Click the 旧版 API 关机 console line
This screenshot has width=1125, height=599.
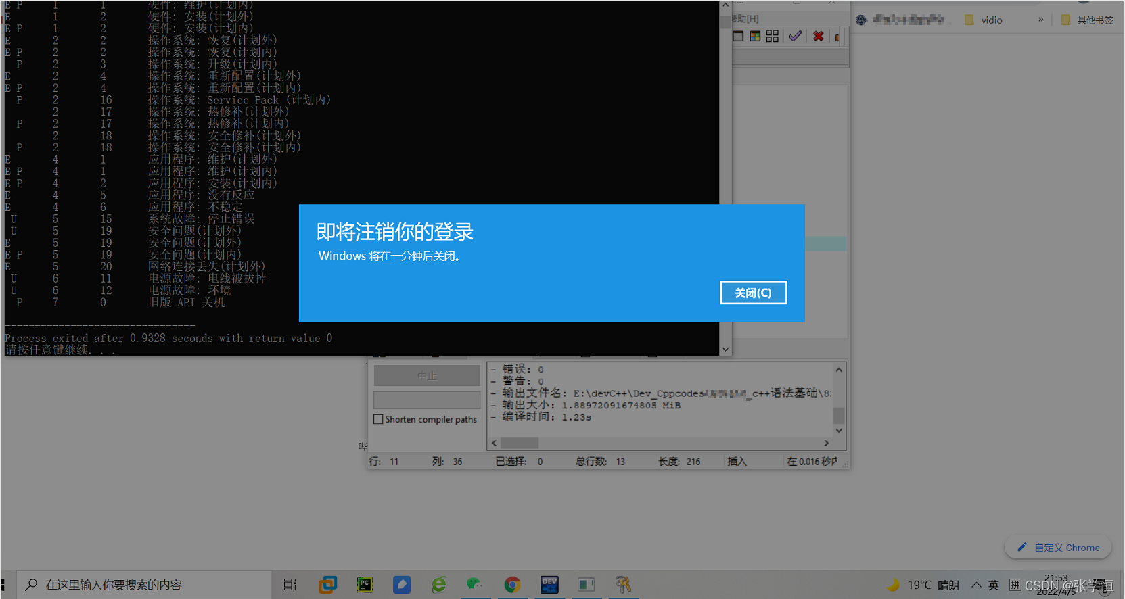pos(187,302)
